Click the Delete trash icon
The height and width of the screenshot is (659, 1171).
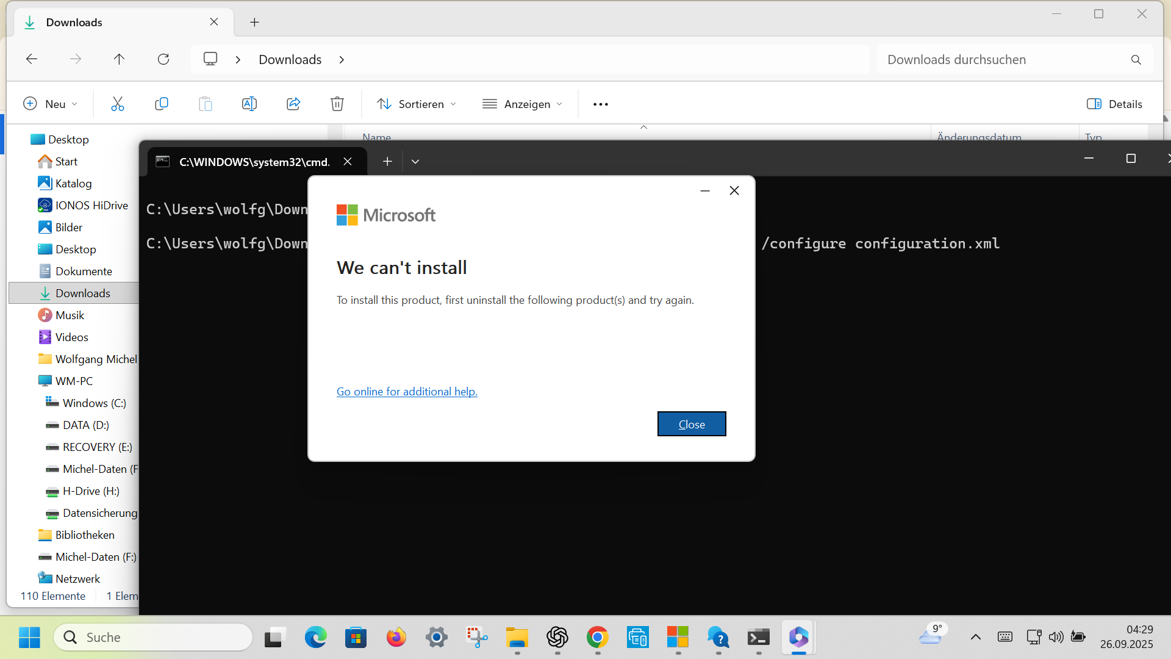point(337,104)
